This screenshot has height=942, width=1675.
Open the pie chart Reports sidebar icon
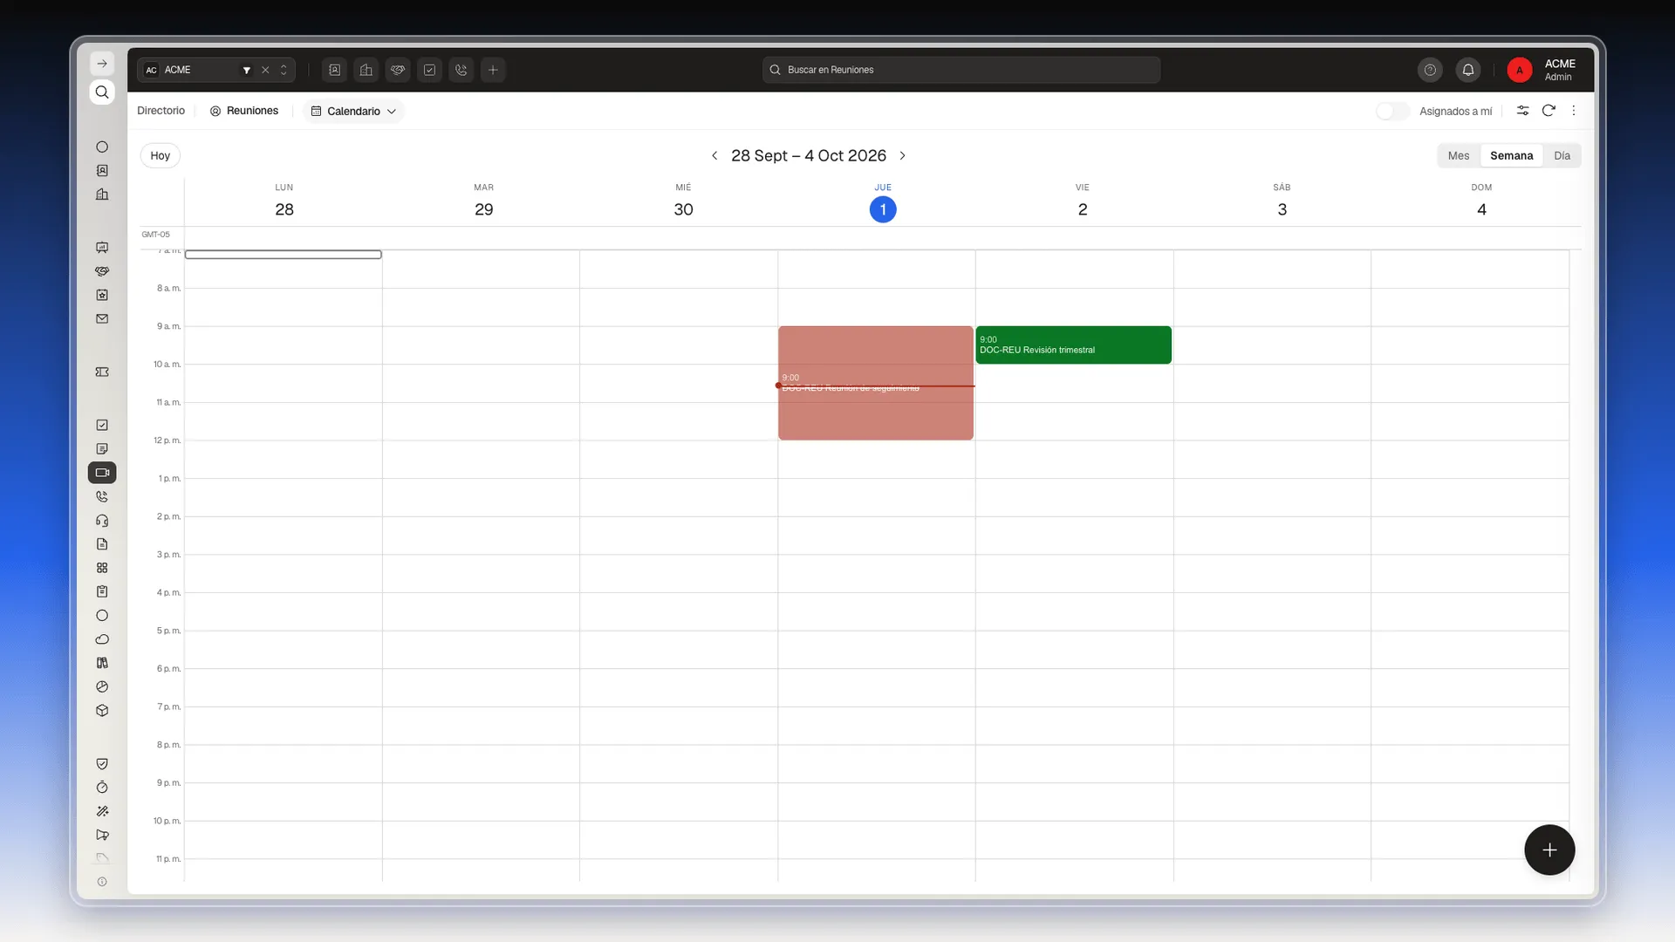pos(102,687)
